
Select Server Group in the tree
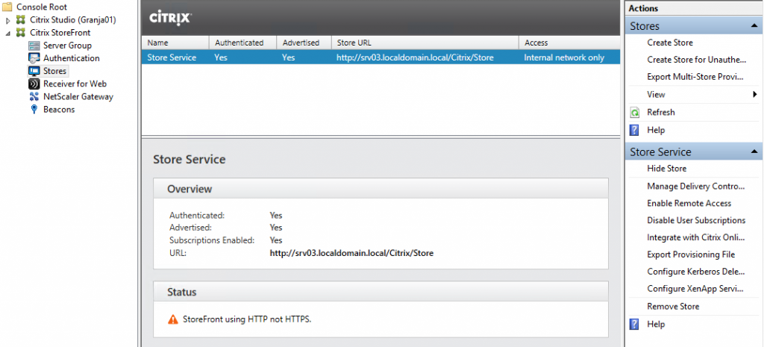(x=67, y=46)
